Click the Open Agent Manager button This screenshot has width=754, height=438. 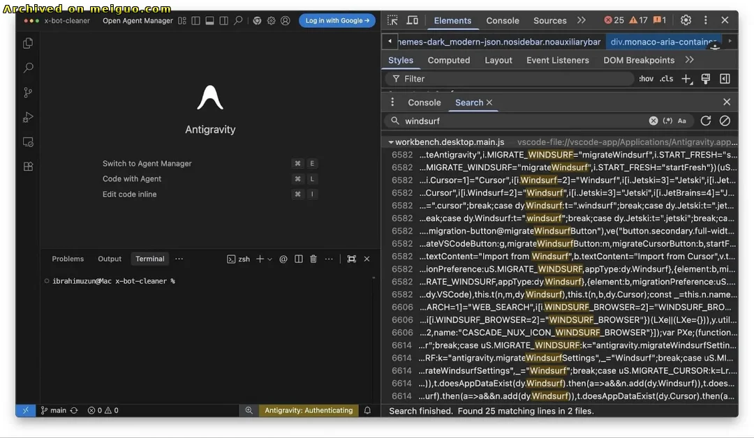pyautogui.click(x=138, y=21)
